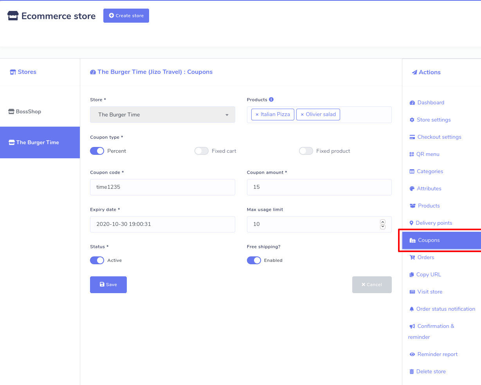Remove the Olivier salad product tag
Viewport: 481px width, 385px height.
[x=302, y=115]
